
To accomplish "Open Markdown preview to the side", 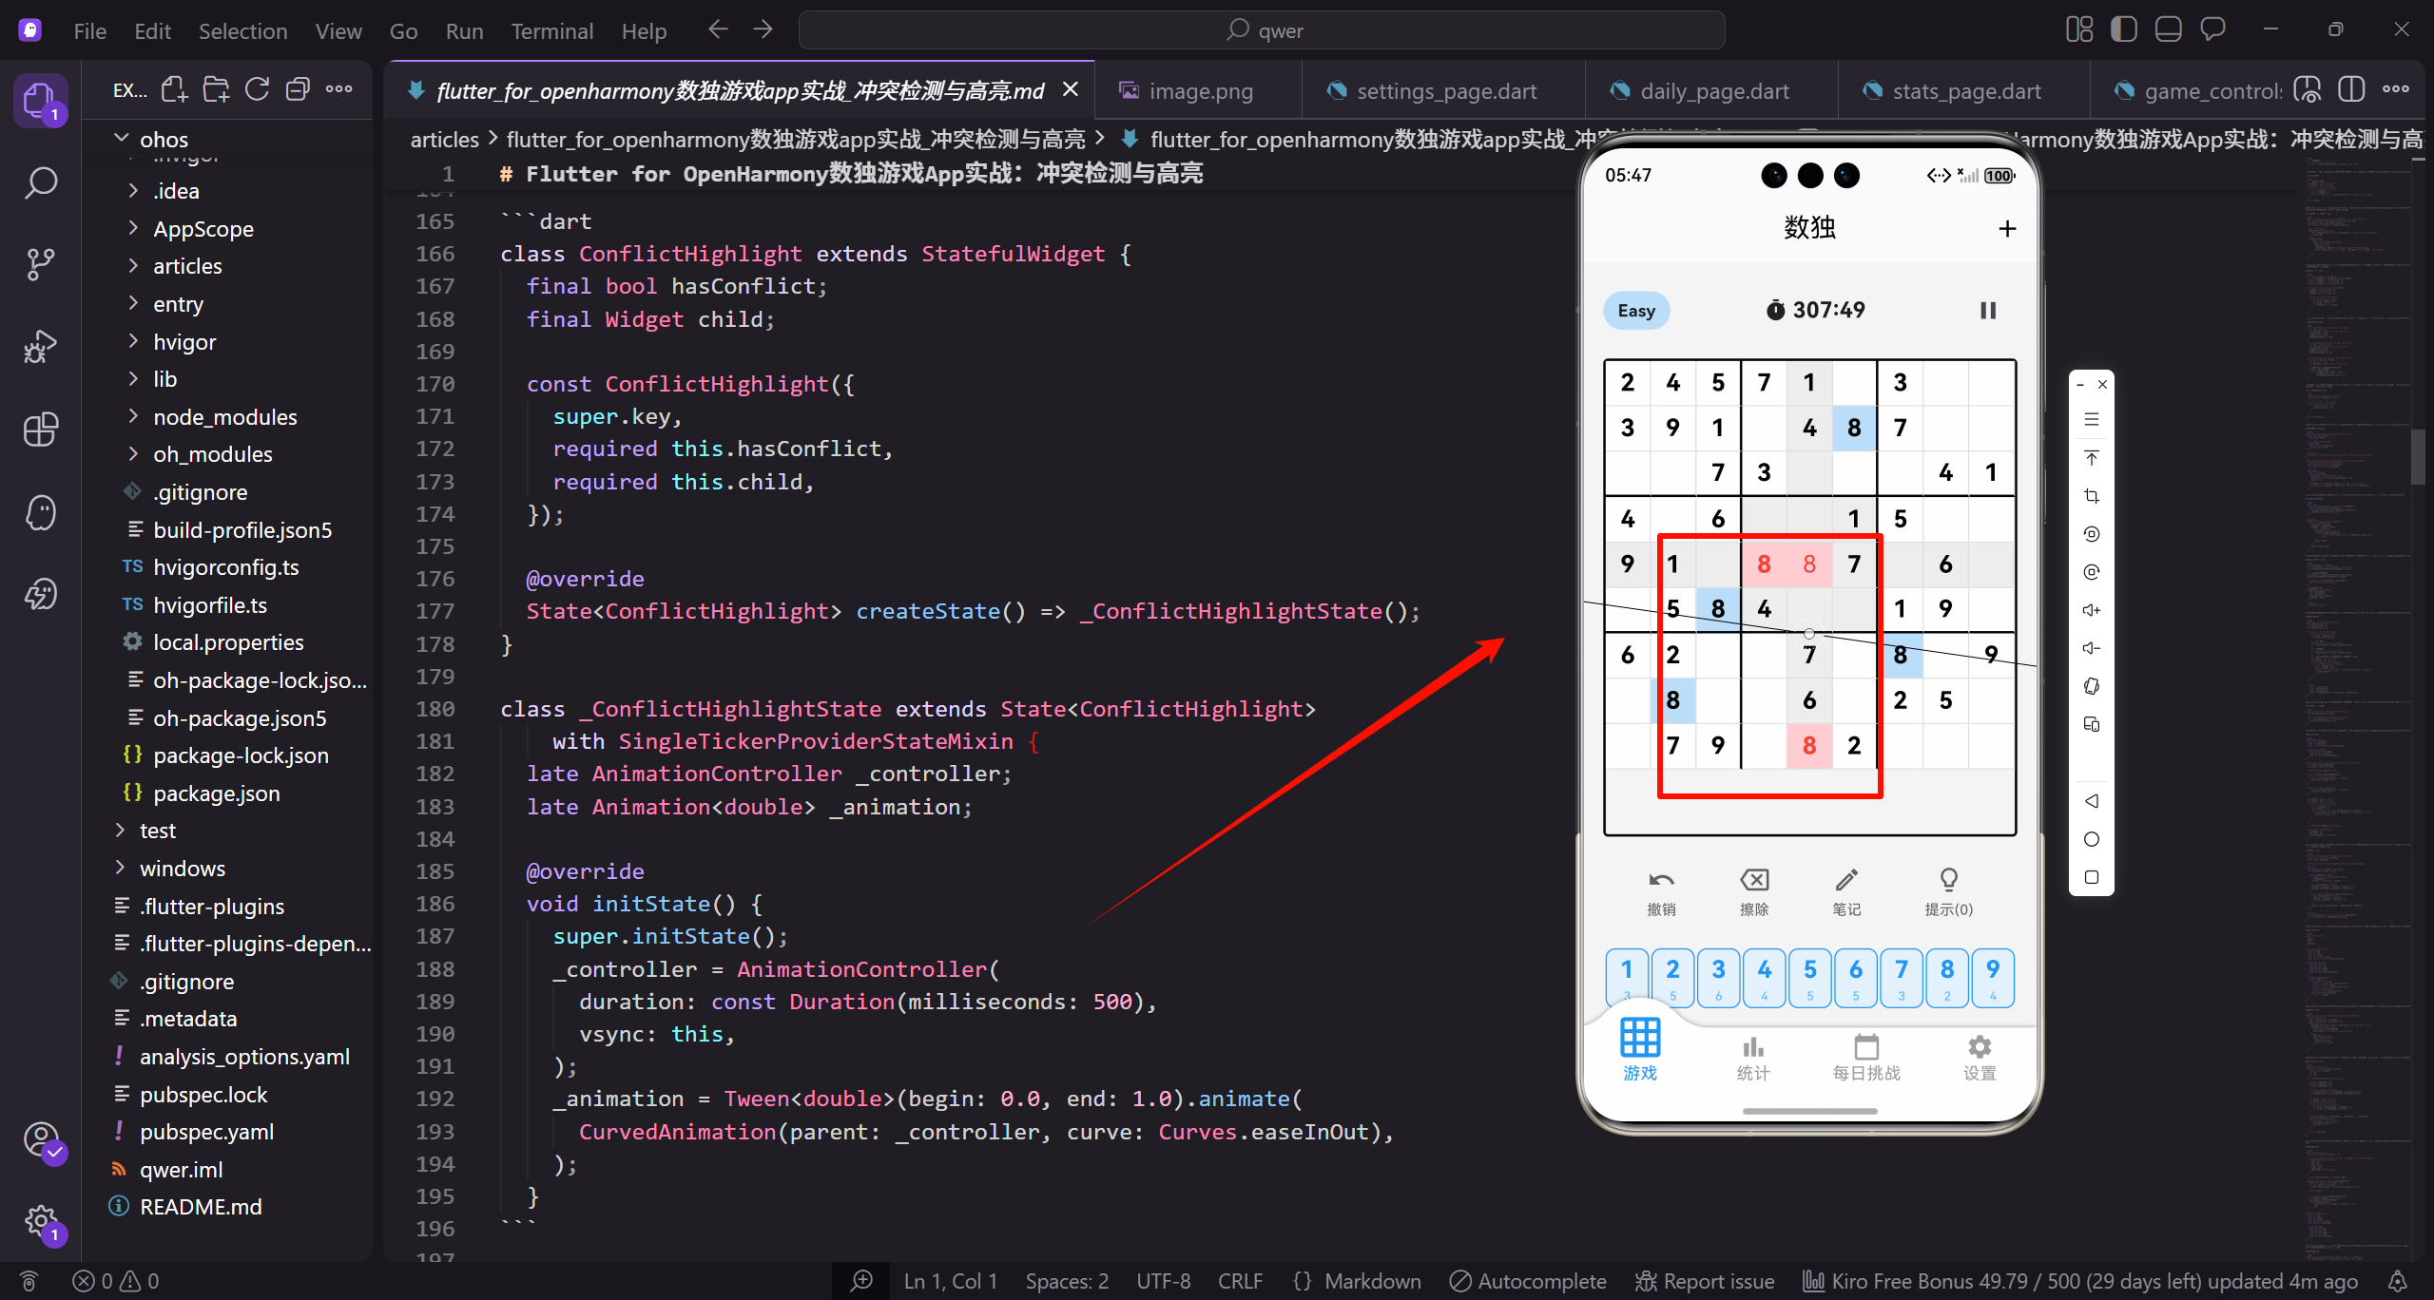I will click(x=2308, y=90).
